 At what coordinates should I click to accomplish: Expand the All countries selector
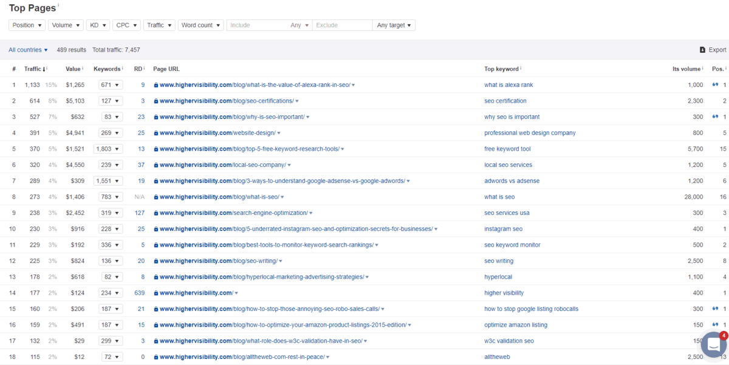click(x=28, y=49)
